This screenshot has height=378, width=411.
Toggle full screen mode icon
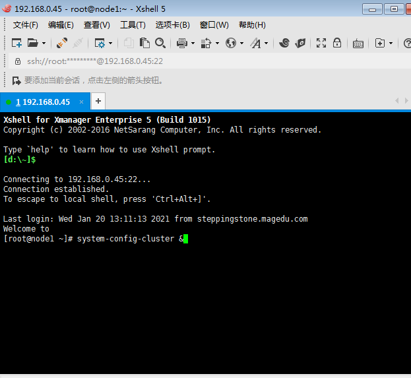click(321, 43)
